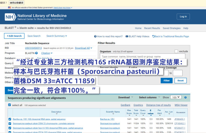Sort by Max Score column arrow
Viewport: 206px width, 133px height.
point(129,115)
